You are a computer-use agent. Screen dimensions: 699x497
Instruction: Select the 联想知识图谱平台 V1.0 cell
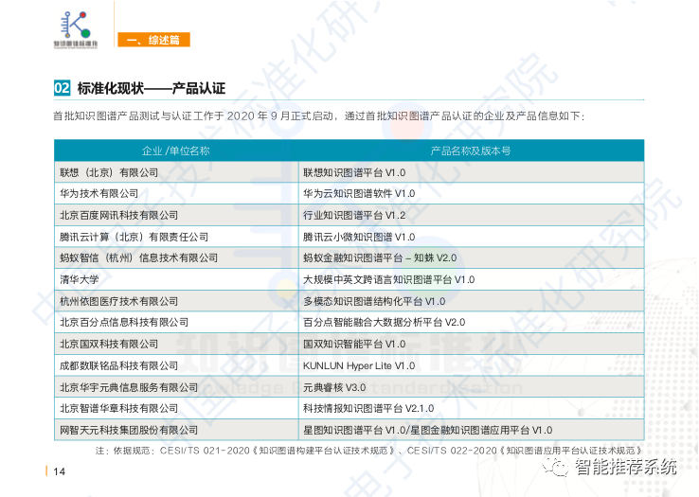(471, 172)
